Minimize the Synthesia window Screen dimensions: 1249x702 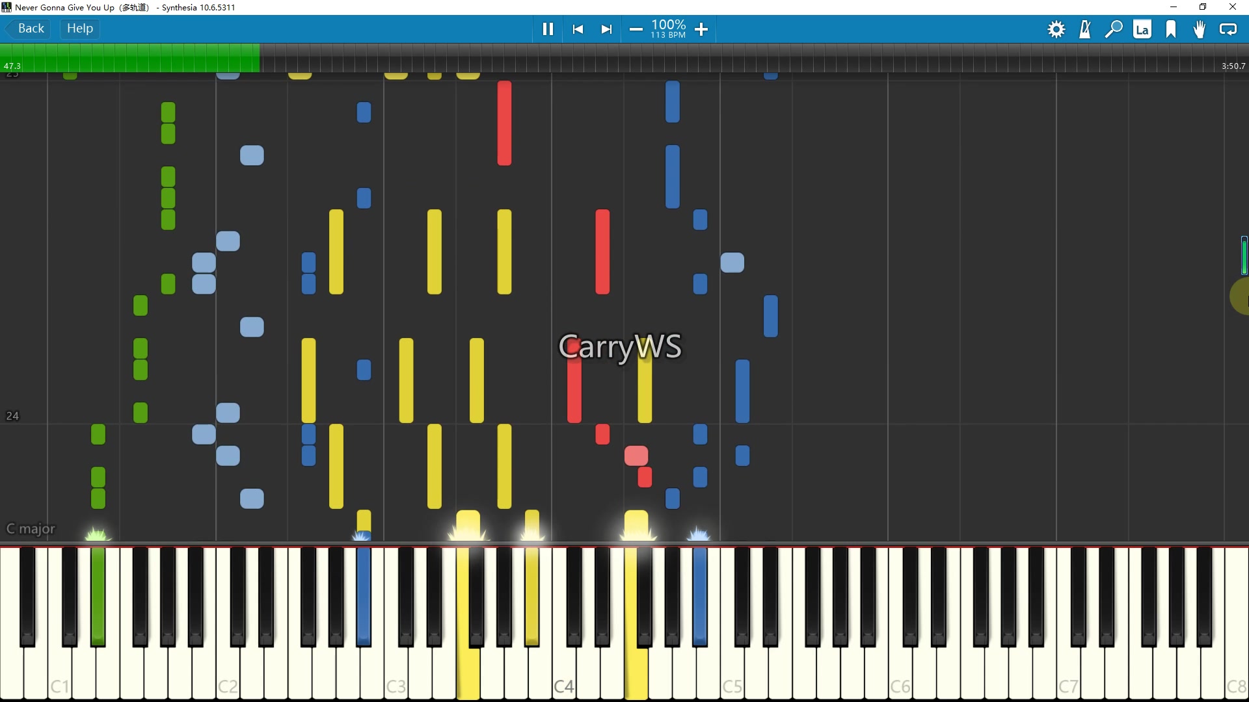(x=1174, y=7)
